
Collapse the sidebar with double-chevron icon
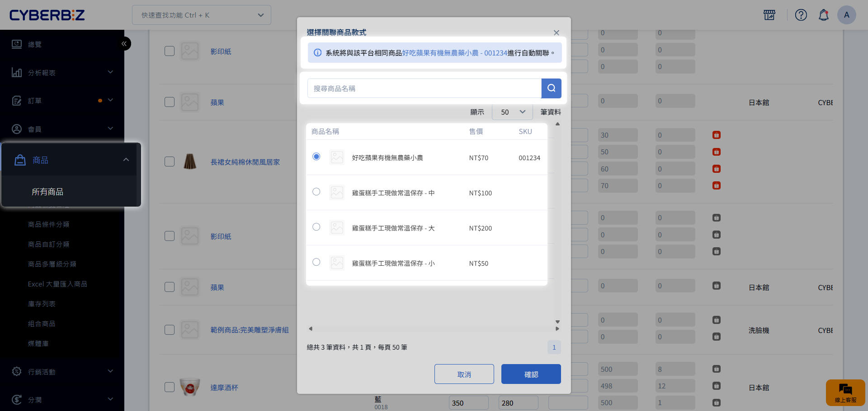(x=124, y=44)
